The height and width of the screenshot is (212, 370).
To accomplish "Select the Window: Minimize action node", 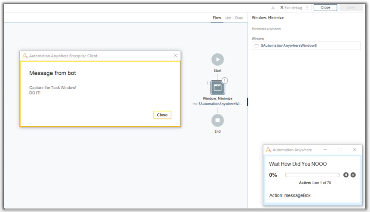I will (x=217, y=88).
